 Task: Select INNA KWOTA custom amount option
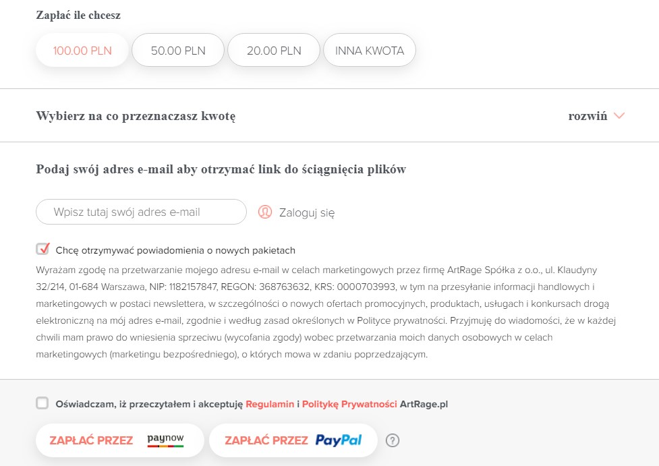click(370, 51)
